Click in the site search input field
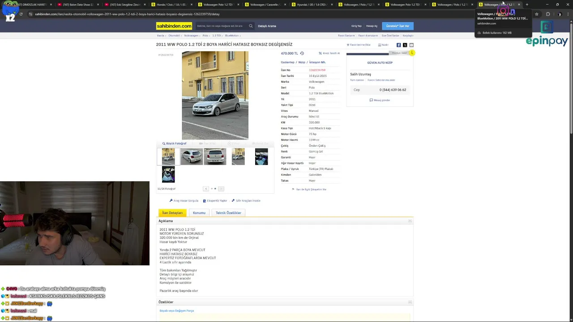Image resolution: width=573 pixels, height=322 pixels. click(x=221, y=26)
